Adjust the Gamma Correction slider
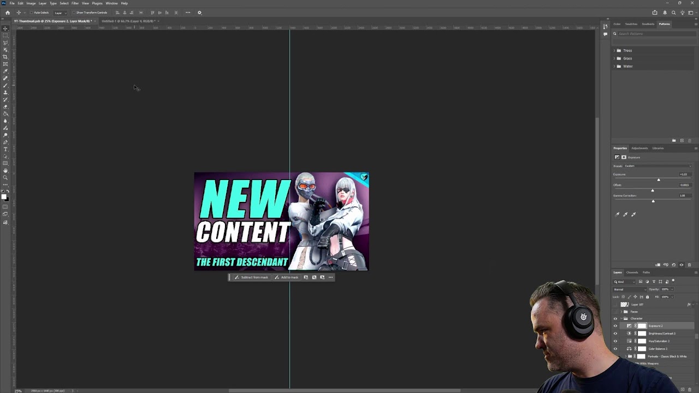This screenshot has width=699, height=393. (653, 201)
